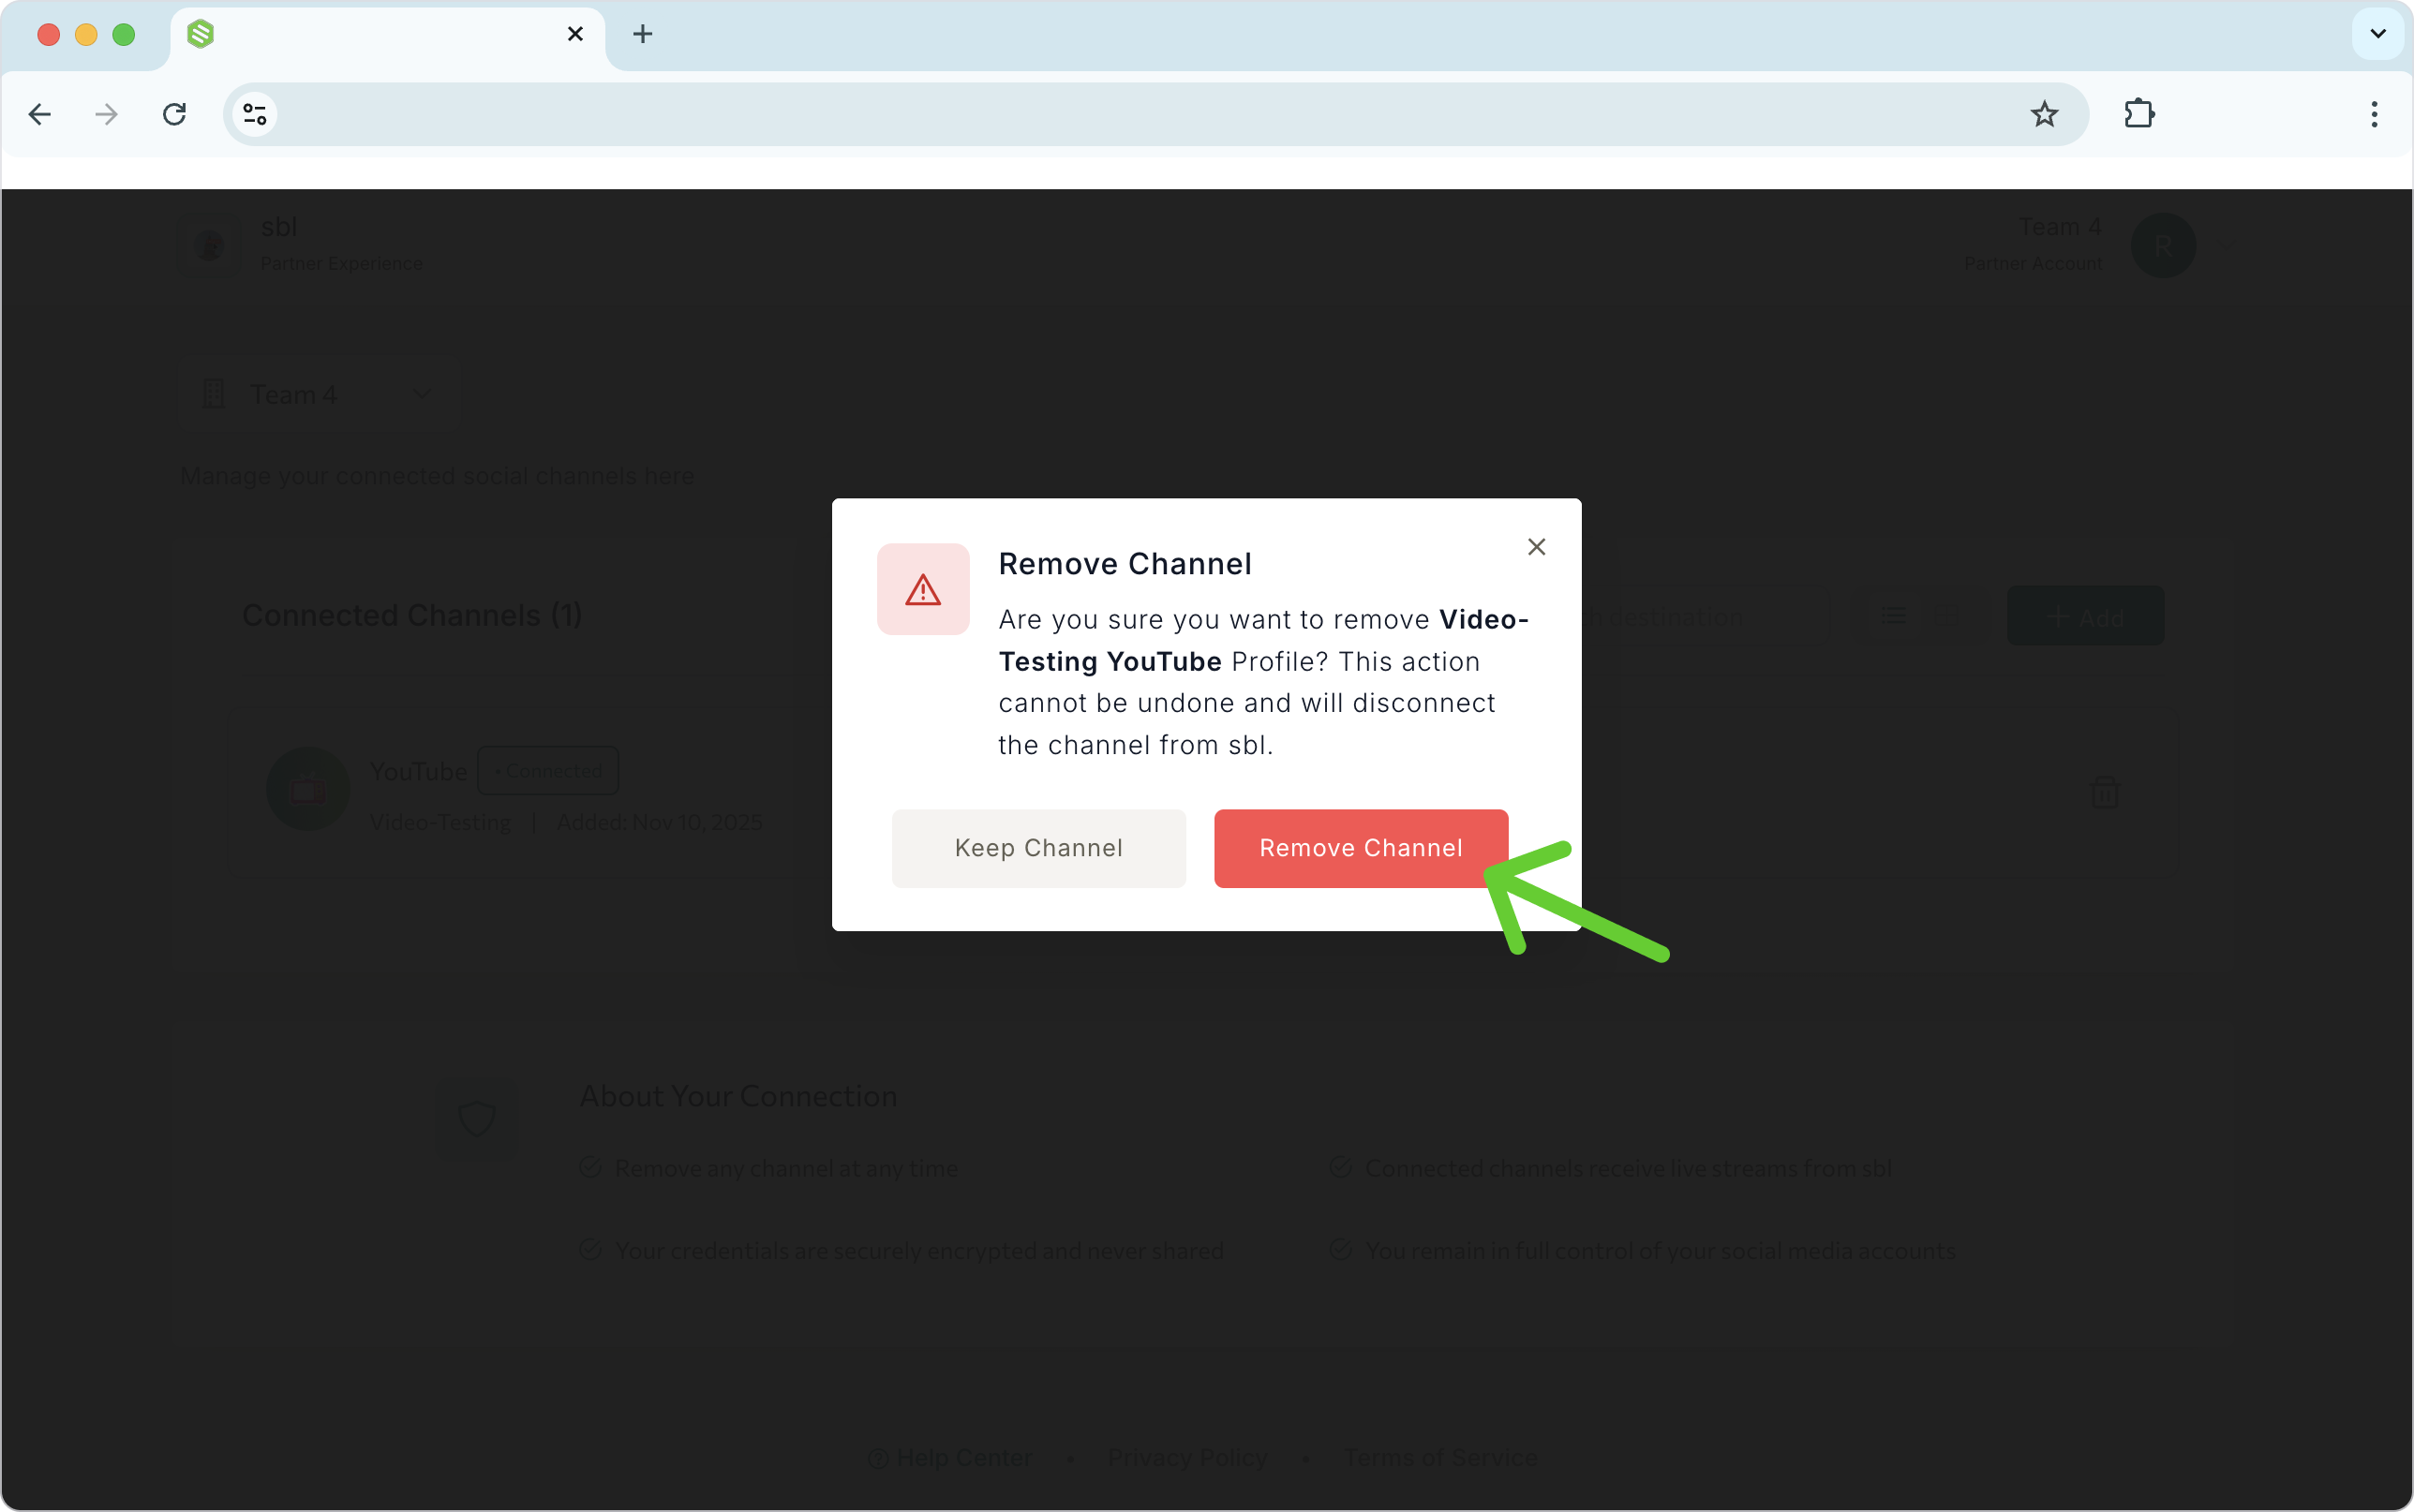Click the Remove Channel dialog title
Viewport: 2414px width, 1512px height.
point(1125,564)
